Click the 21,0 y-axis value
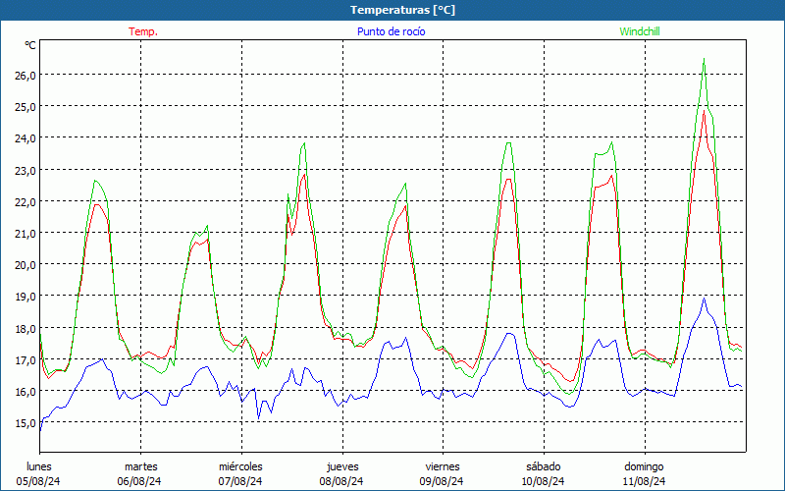Screen dimensions: 785x491 [x=25, y=233]
